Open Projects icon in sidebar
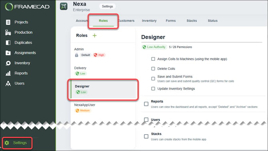 8,22
